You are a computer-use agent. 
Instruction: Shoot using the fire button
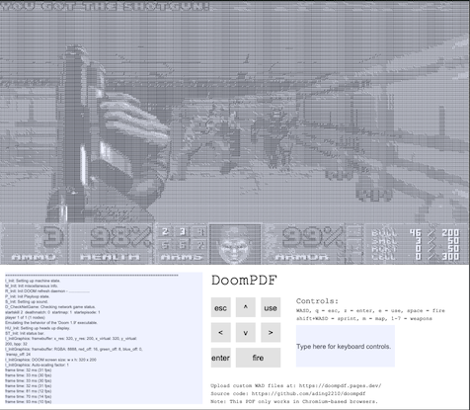click(x=258, y=358)
